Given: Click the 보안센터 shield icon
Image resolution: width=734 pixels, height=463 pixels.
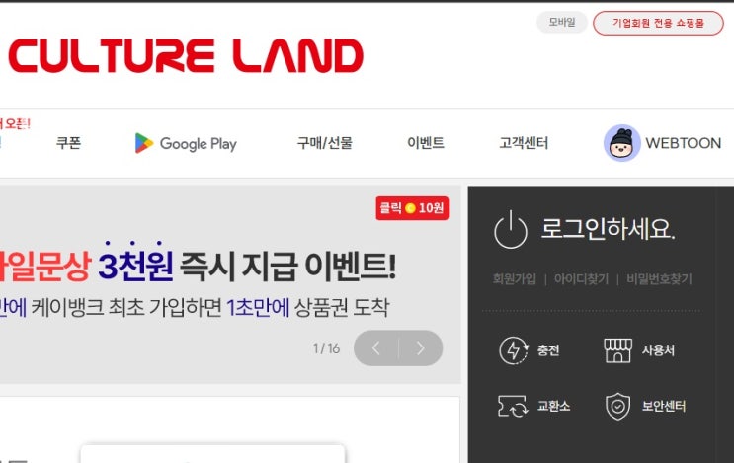Looking at the screenshot, I should coord(617,406).
